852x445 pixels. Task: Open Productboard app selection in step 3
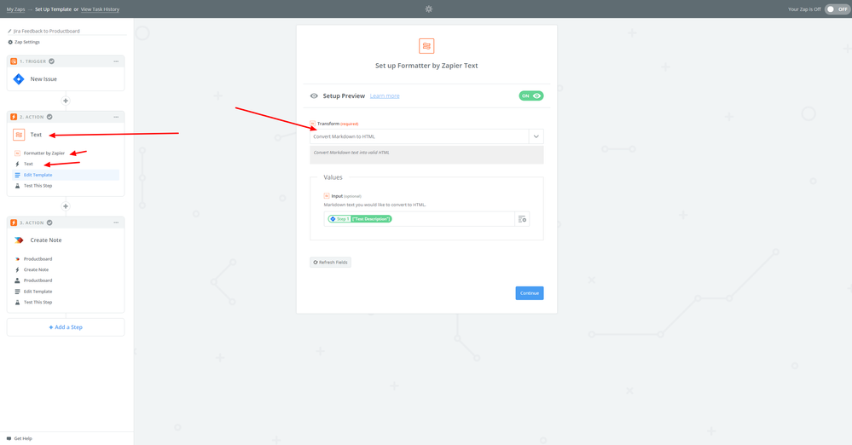(38, 259)
